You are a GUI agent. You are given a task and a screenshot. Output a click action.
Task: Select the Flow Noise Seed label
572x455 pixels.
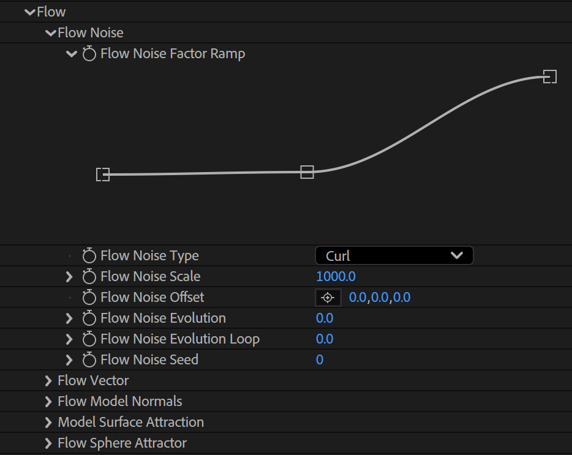[x=149, y=359]
